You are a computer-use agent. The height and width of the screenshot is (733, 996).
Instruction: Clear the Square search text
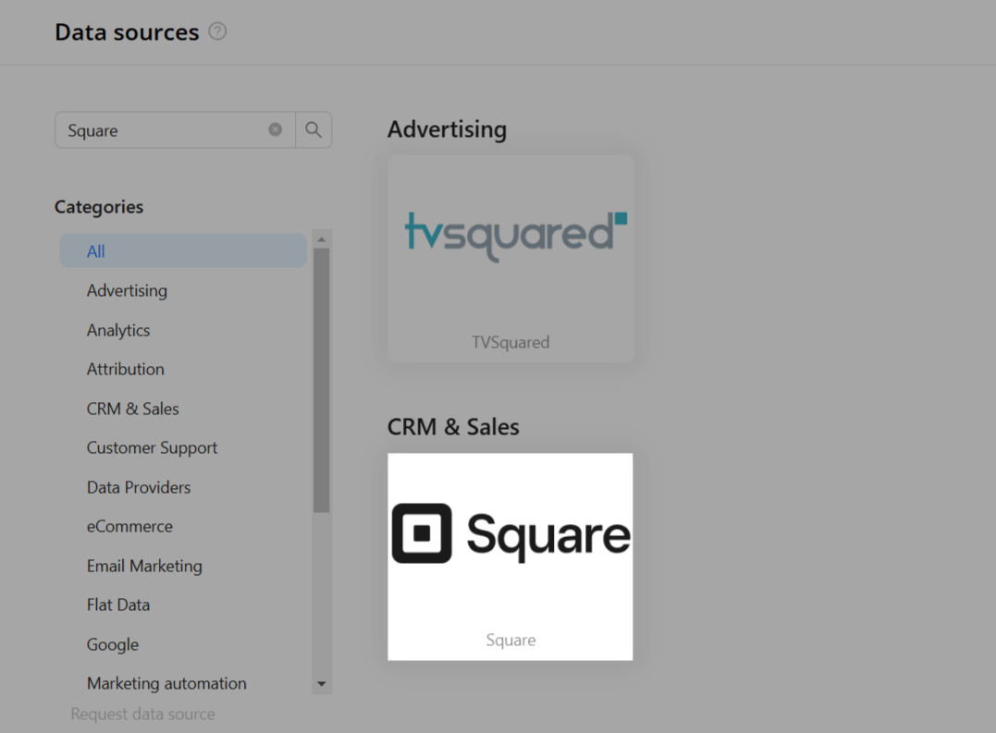(275, 129)
